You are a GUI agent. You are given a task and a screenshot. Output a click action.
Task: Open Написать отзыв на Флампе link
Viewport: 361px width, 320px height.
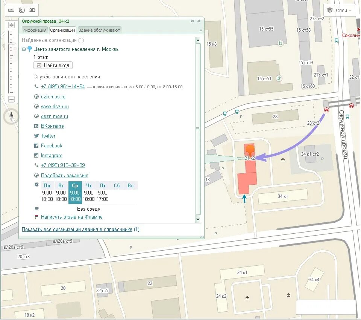pos(71,217)
